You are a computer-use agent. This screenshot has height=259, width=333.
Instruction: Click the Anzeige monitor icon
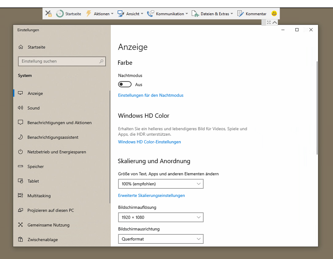click(x=20, y=93)
